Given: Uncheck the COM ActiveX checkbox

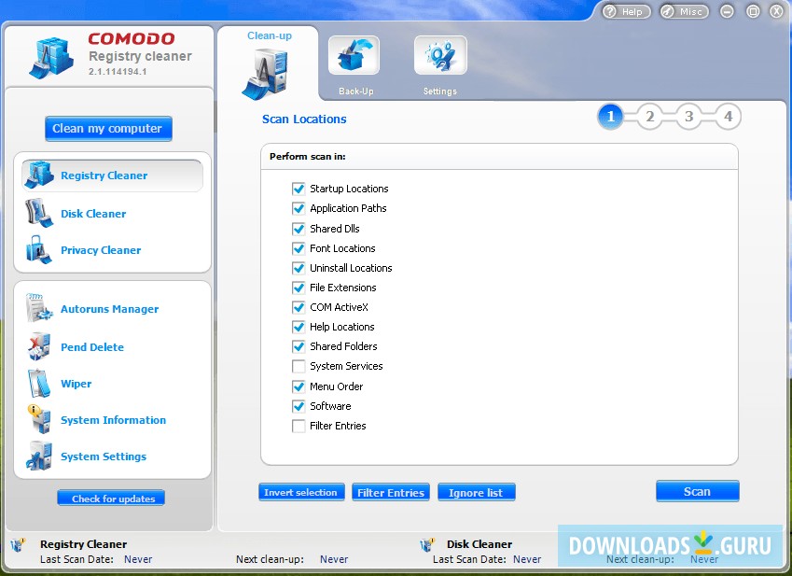Looking at the screenshot, I should point(299,307).
